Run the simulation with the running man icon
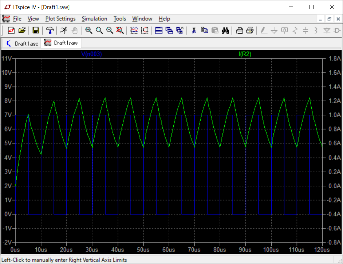Viewport: 343px width, 264px height. pyautogui.click(x=64, y=30)
